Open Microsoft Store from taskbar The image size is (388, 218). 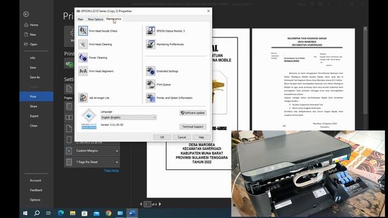coord(84,213)
